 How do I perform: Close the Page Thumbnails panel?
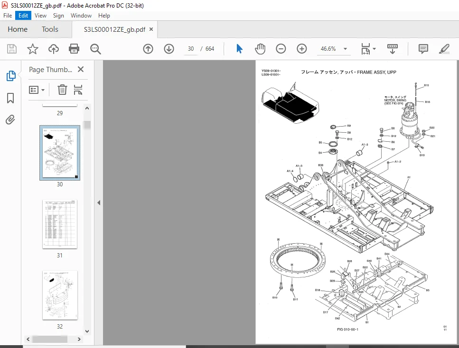coord(81,69)
